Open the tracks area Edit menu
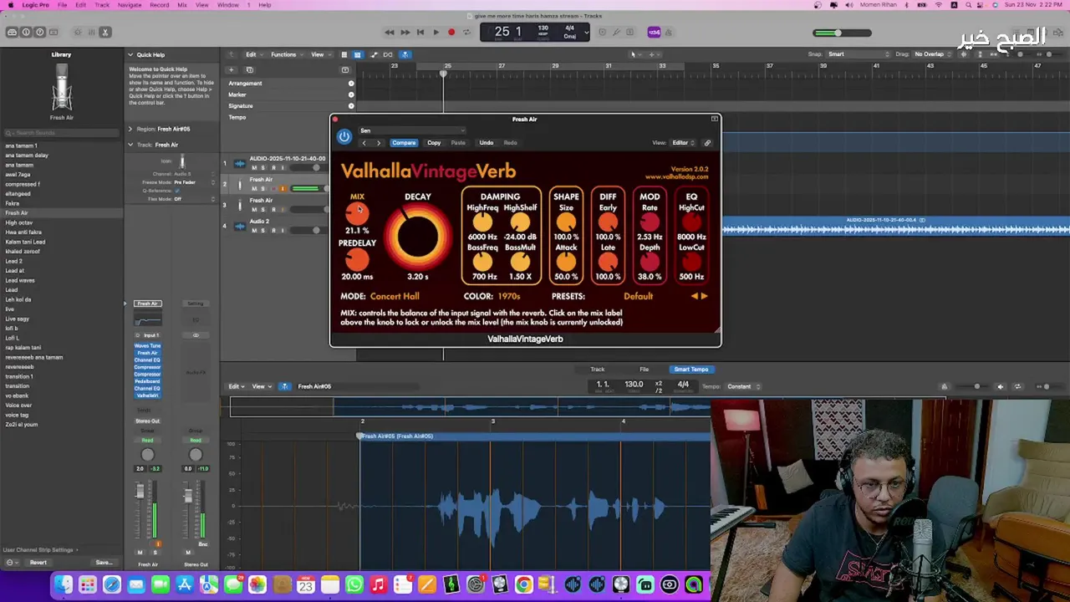This screenshot has height=602, width=1070. click(x=252, y=54)
